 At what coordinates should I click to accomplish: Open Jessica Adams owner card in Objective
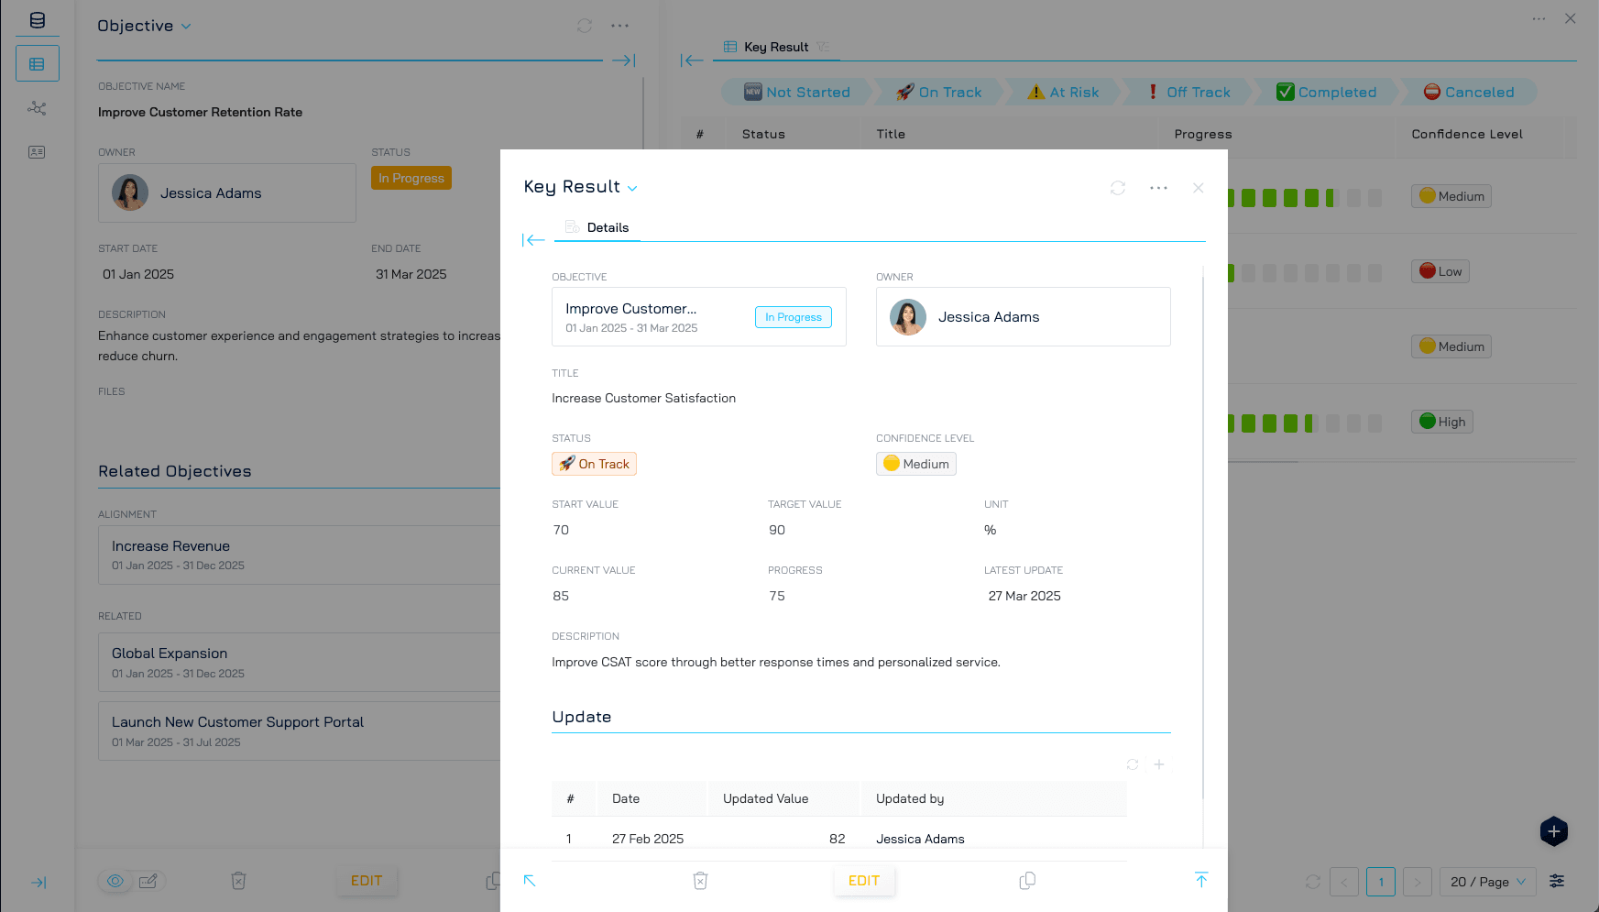point(227,193)
